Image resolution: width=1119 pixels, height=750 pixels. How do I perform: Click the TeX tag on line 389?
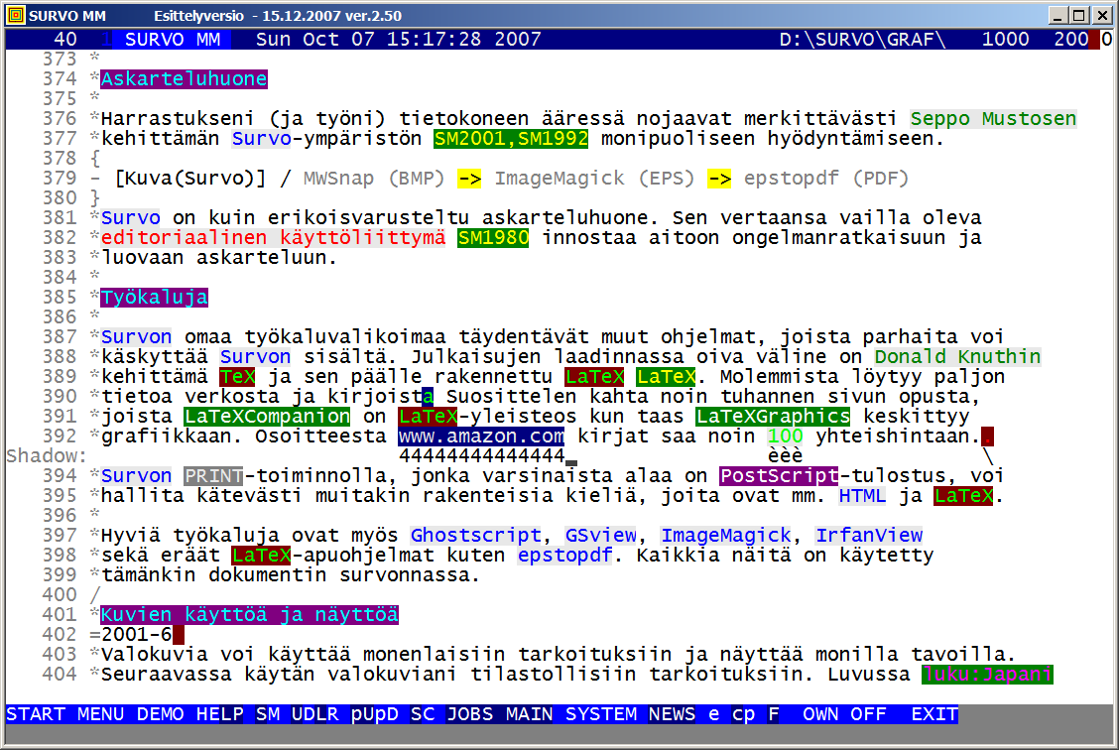point(238,377)
